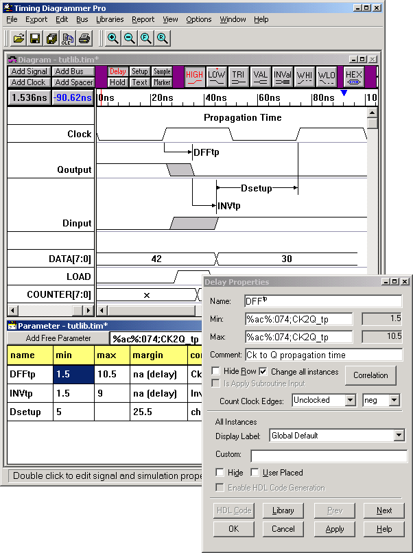Toggle the Sample mode button
Screen dimensions: 413x553
click(x=162, y=71)
